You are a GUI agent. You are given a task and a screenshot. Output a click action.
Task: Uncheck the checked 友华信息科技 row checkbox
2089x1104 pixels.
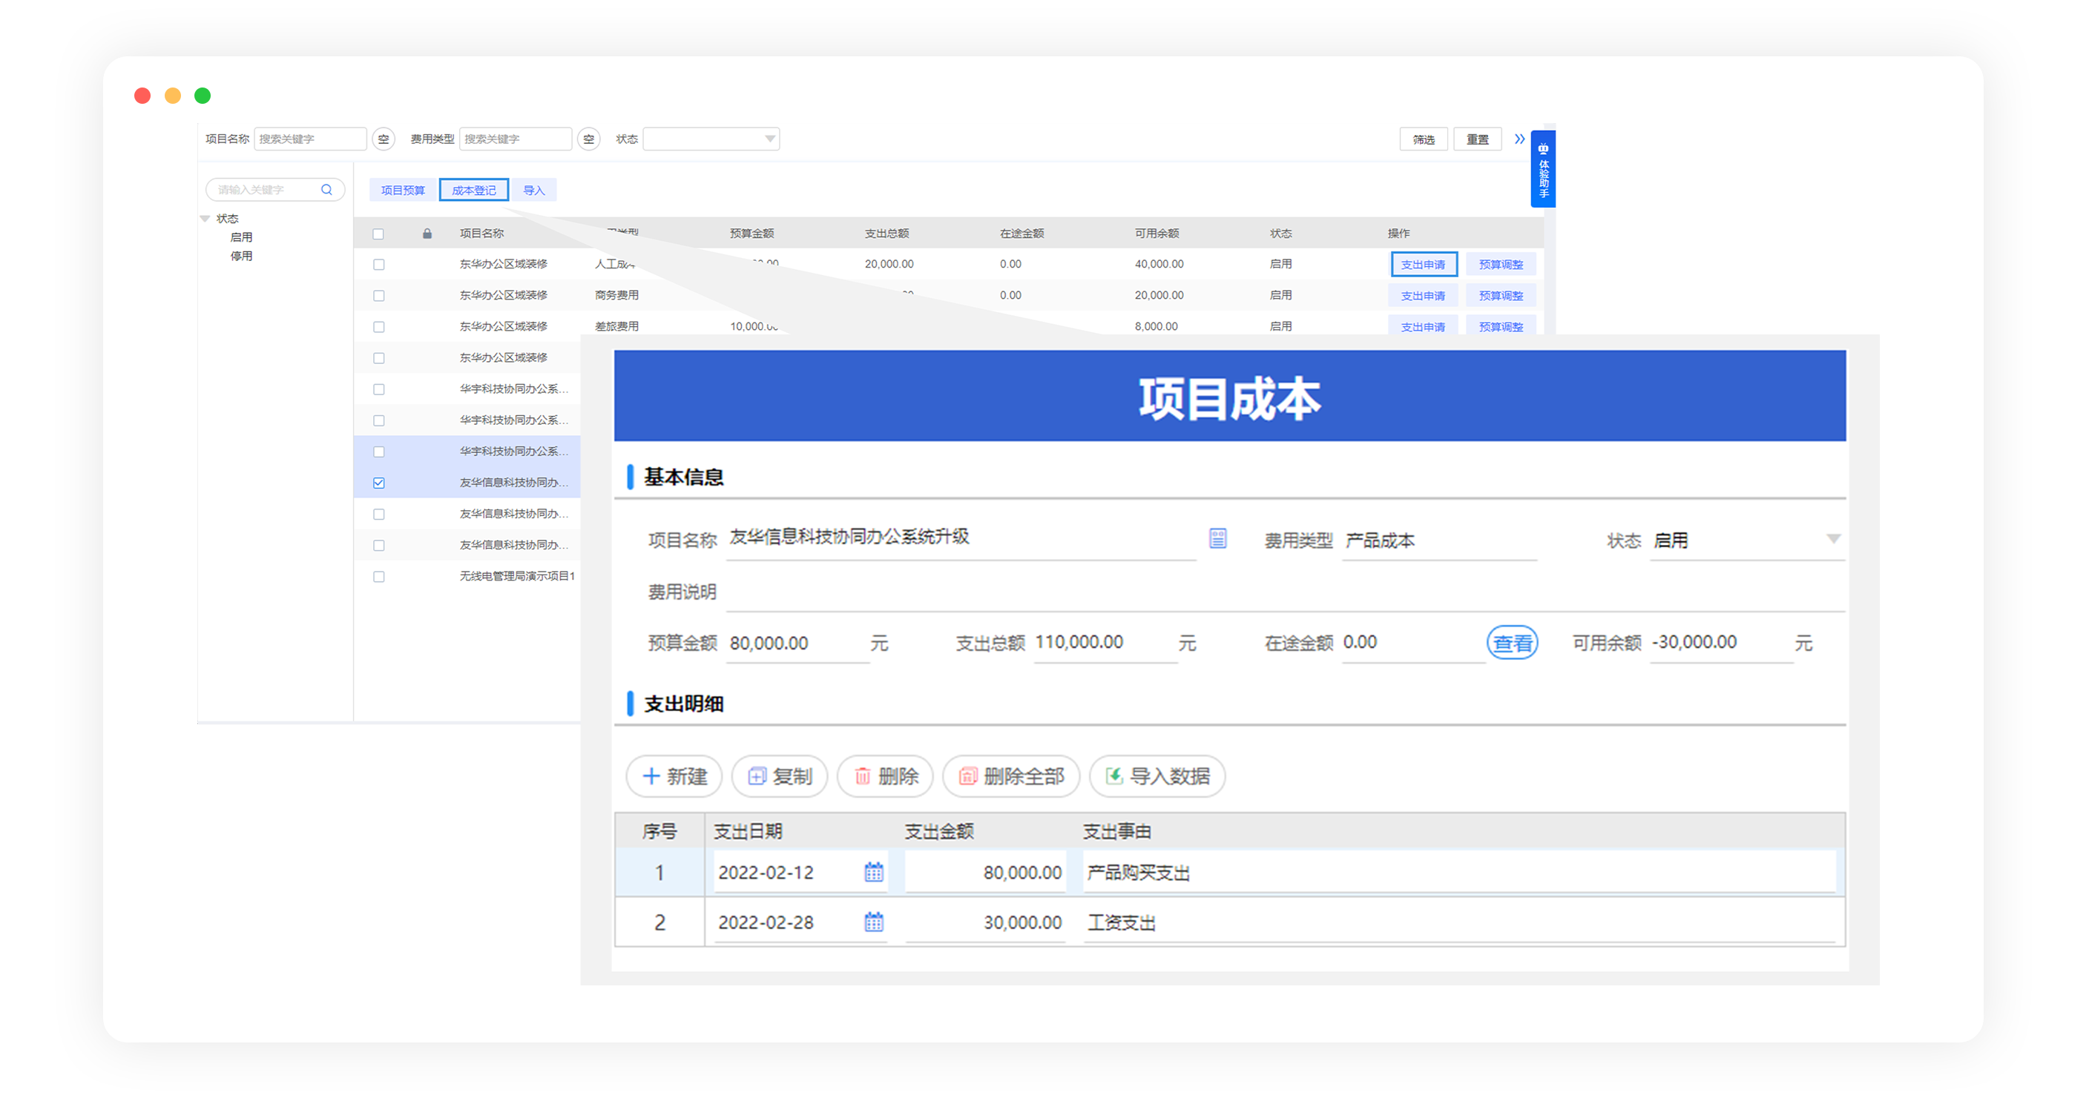(x=379, y=483)
